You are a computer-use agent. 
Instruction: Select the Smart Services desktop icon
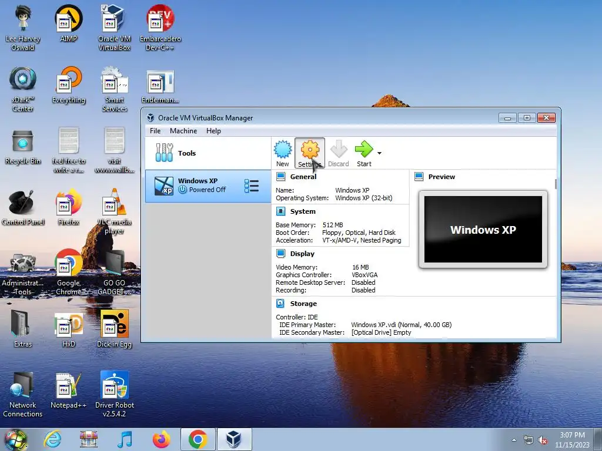coord(114,89)
